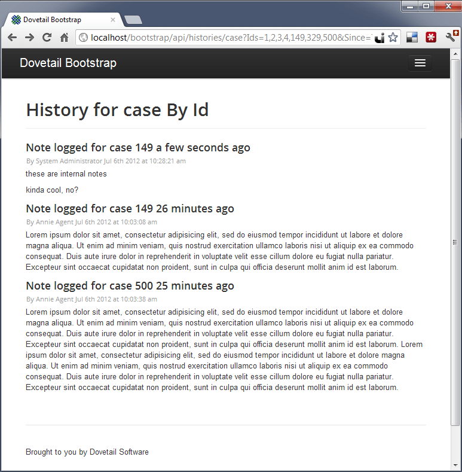The width and height of the screenshot is (462, 472).
Task: Click the browser forward arrow
Action: tap(29, 38)
